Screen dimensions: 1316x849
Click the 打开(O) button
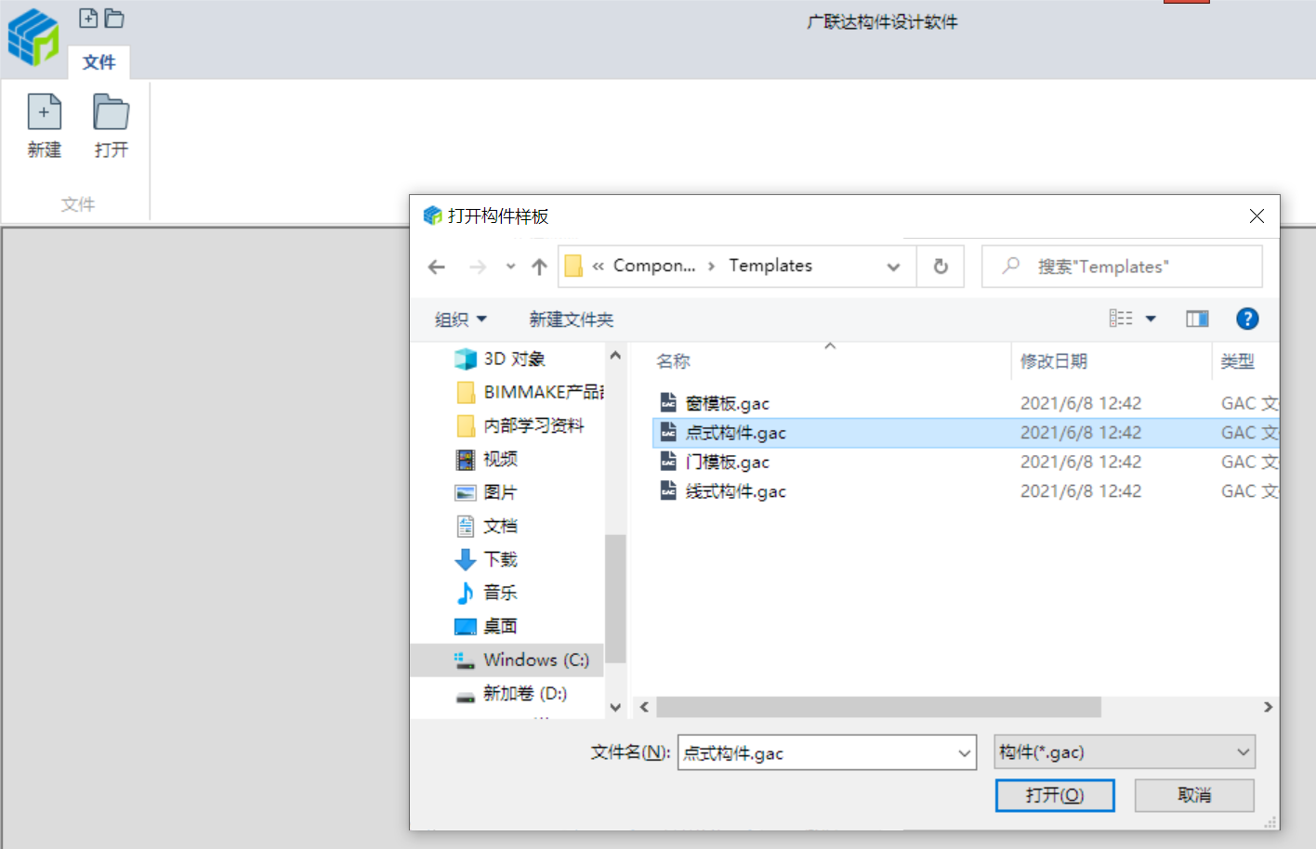(1055, 795)
